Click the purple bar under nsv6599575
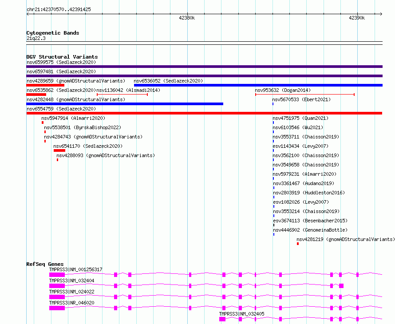Screen dimensions: 395x324 (x=204, y=67)
